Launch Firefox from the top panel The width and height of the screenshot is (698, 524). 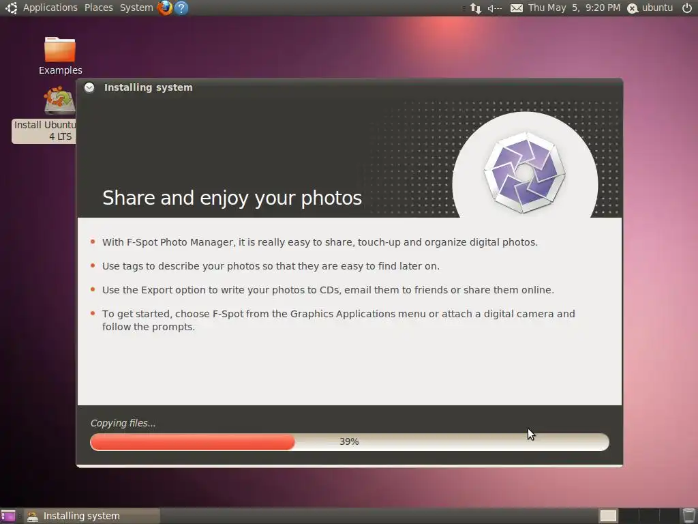coord(165,8)
